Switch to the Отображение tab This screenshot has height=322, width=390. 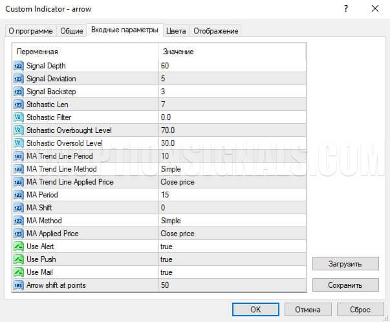pyautogui.click(x=215, y=31)
